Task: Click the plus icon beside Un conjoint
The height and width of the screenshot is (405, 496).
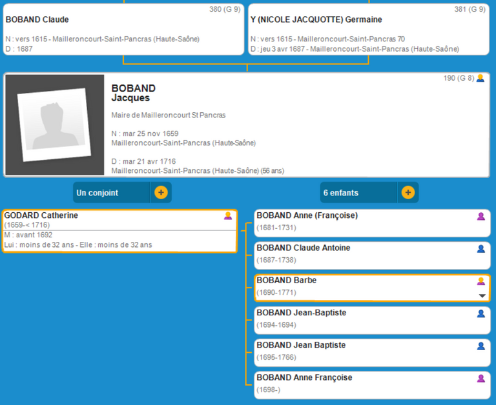Action: pos(161,192)
